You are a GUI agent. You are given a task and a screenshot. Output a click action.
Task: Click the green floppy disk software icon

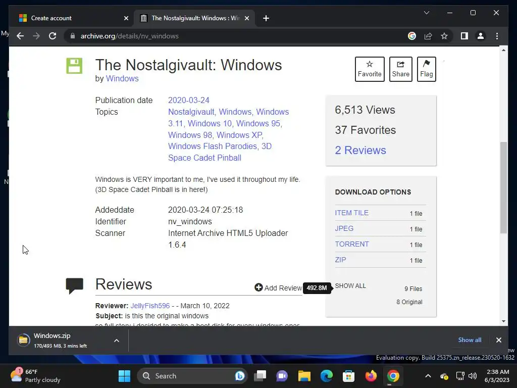click(x=74, y=66)
